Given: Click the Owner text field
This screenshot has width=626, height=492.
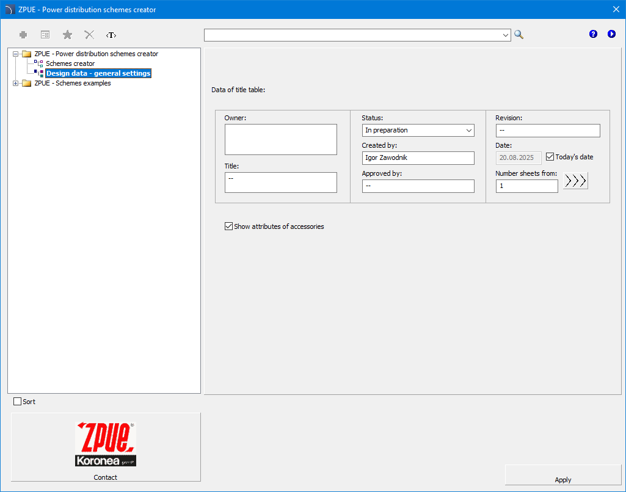Looking at the screenshot, I should coord(281,139).
